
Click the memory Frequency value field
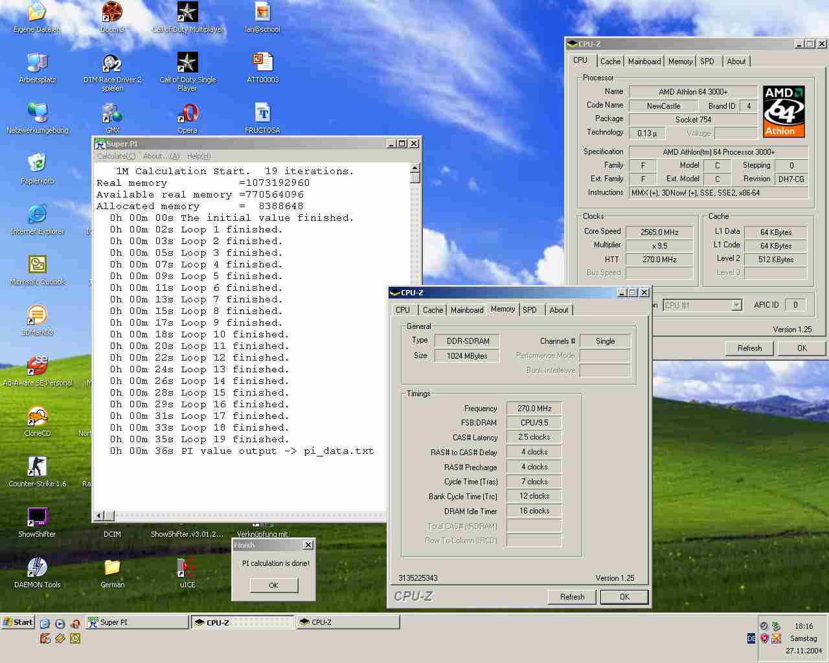tap(534, 409)
